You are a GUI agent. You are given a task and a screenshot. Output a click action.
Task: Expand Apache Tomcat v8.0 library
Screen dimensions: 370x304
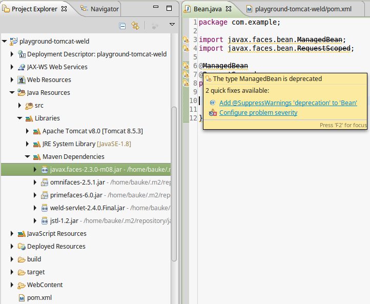(27, 131)
